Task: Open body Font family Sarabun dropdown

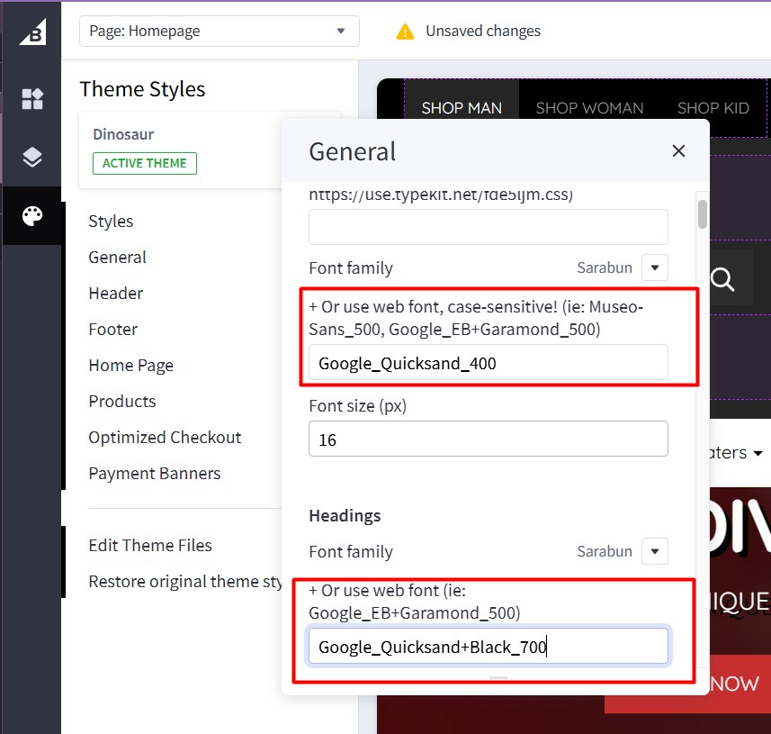Action: (654, 267)
